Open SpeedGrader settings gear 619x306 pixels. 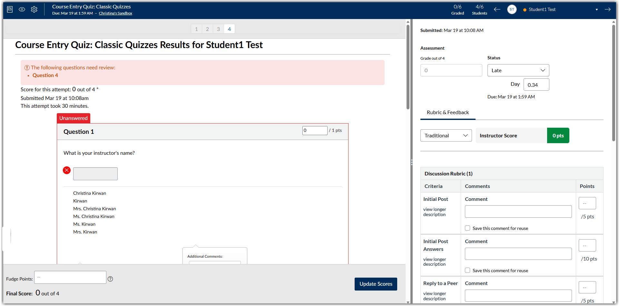click(34, 9)
